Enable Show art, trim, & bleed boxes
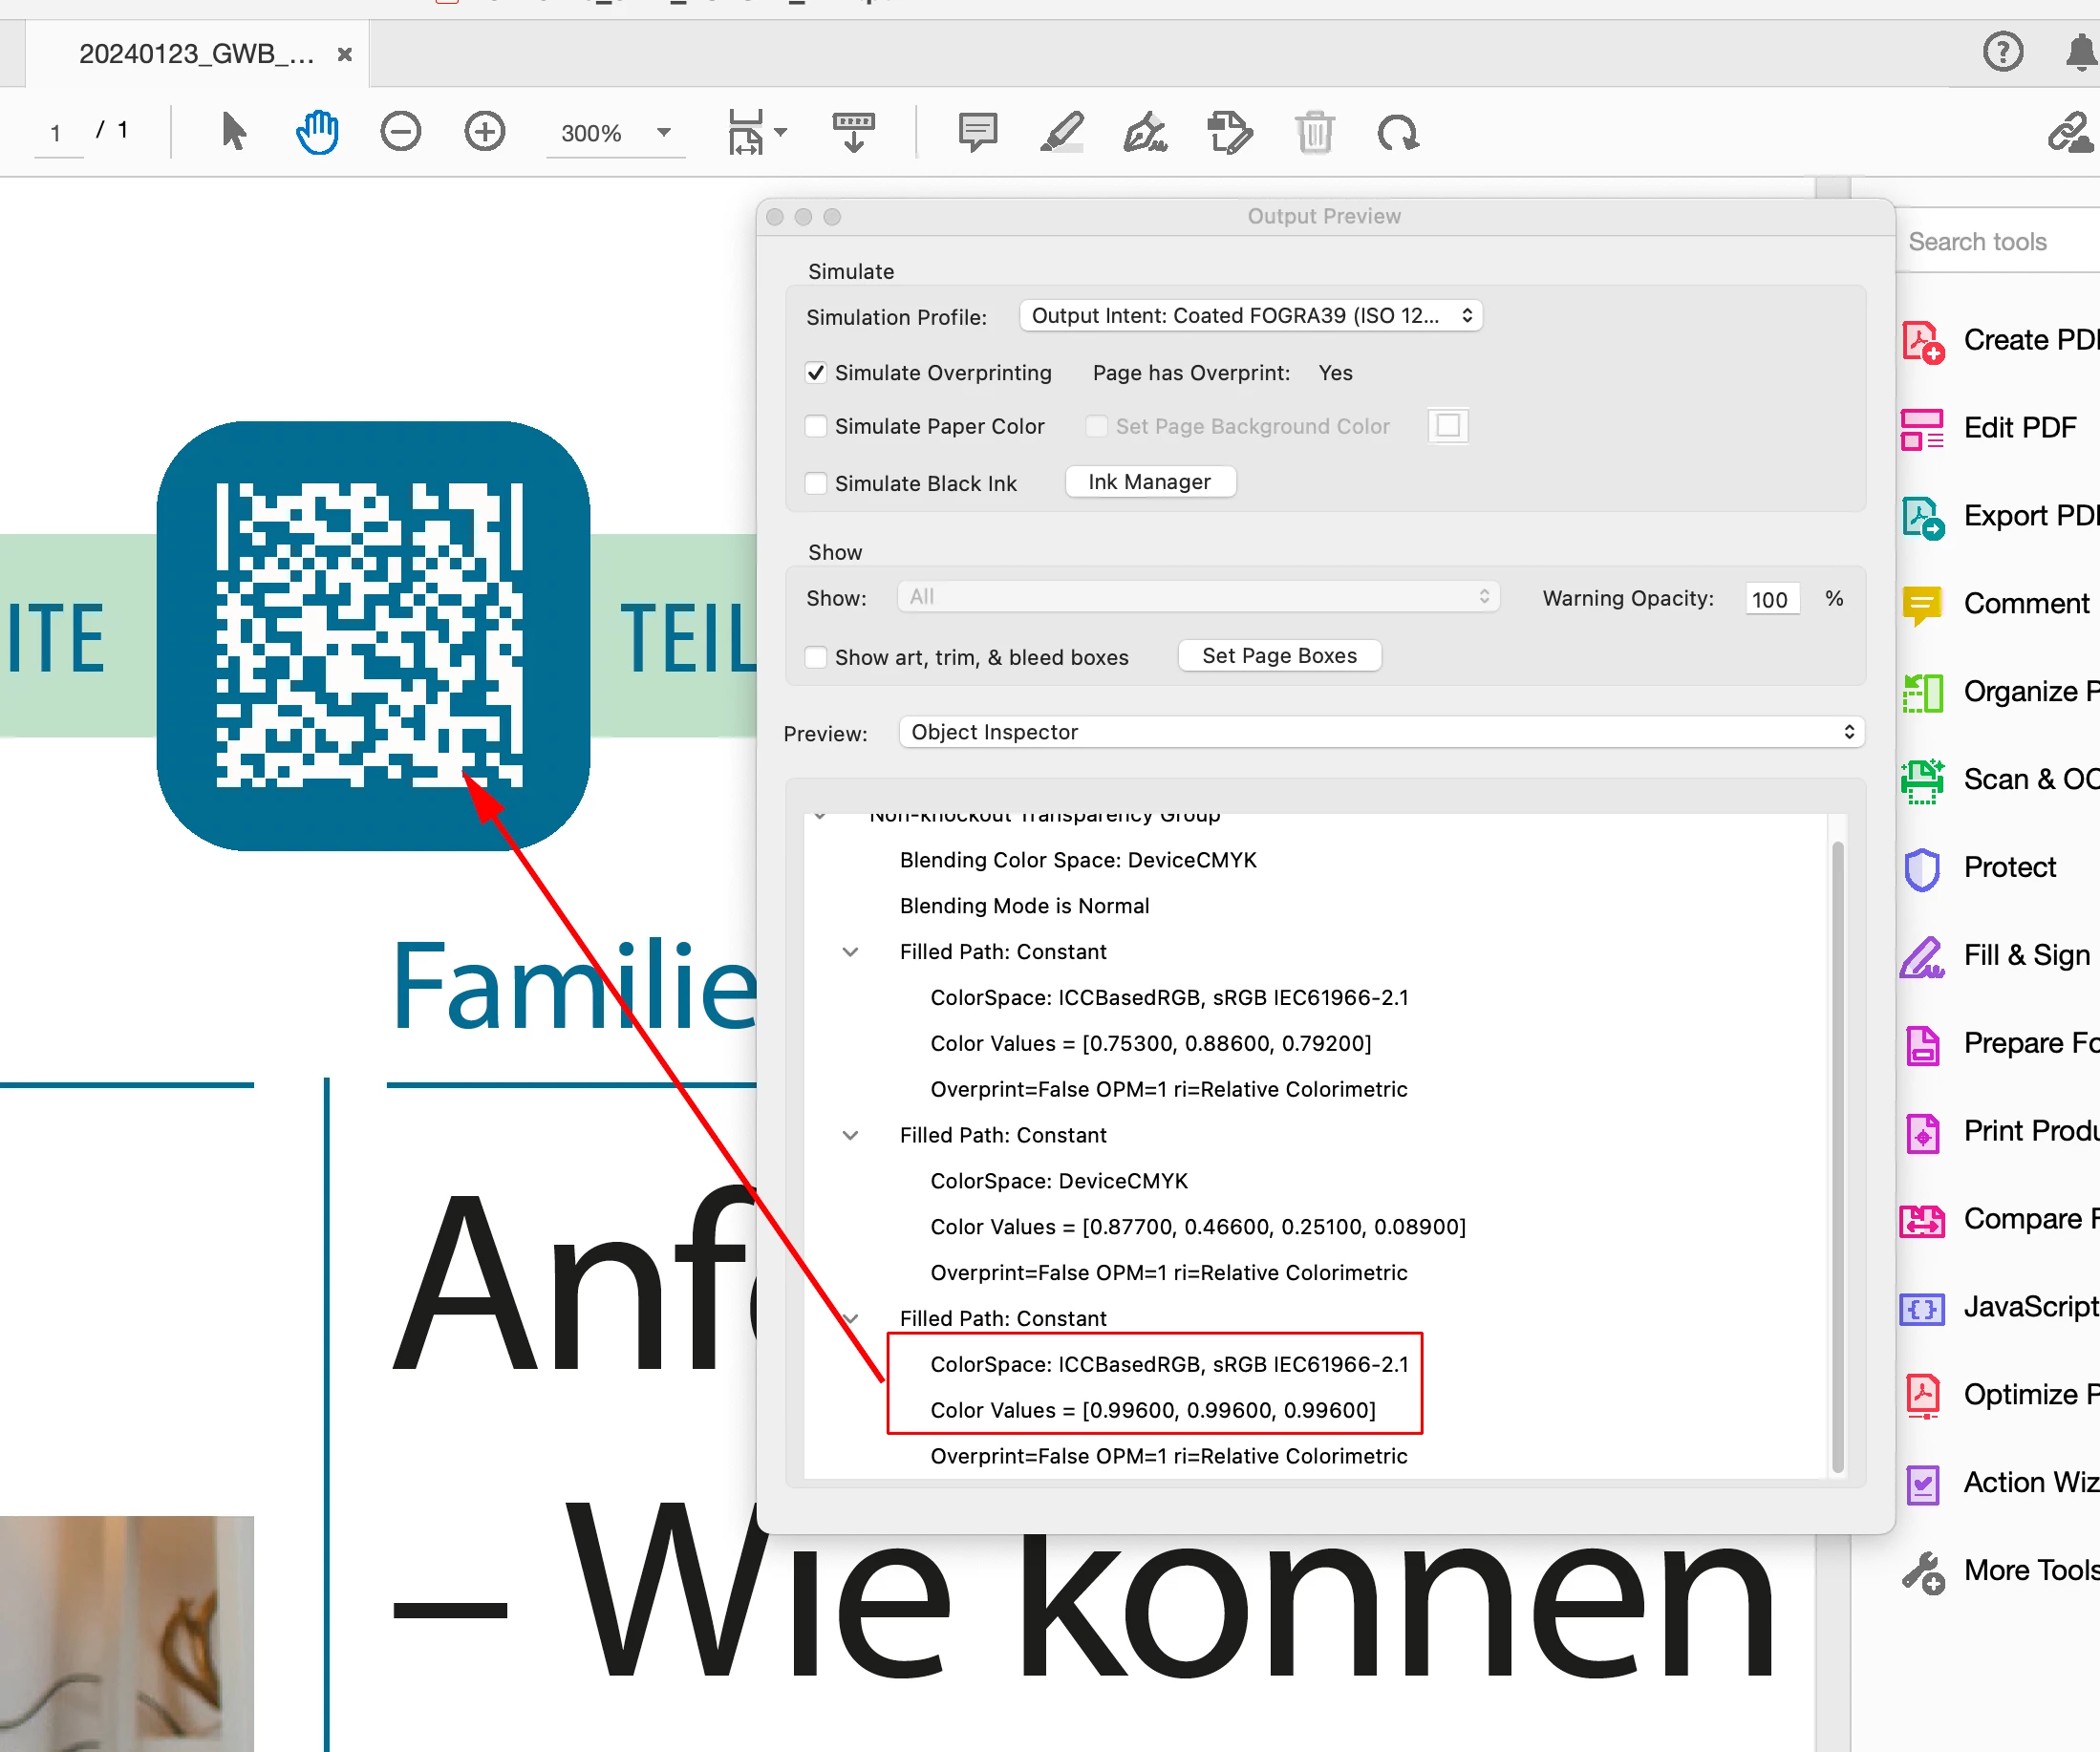The width and height of the screenshot is (2100, 1752). 816,657
